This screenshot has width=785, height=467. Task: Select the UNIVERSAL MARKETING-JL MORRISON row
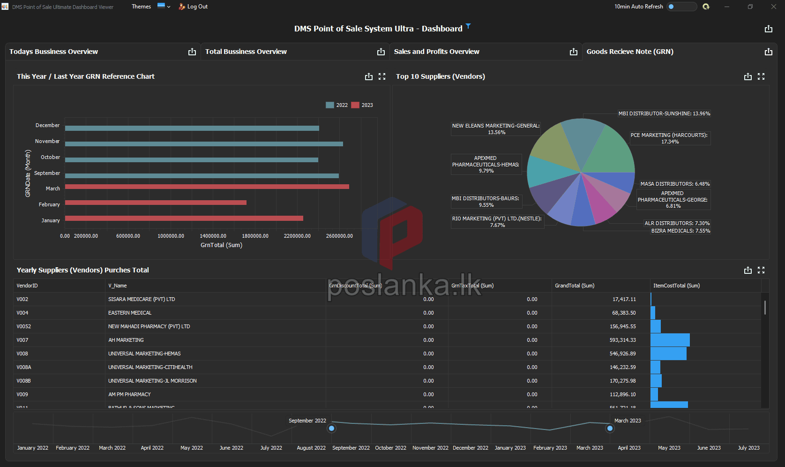point(388,381)
